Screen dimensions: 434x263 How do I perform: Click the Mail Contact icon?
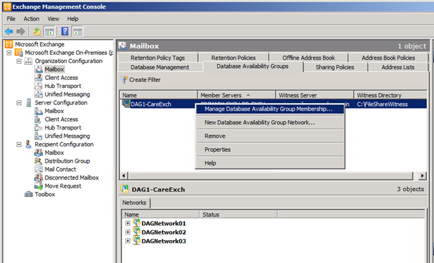[x=39, y=169]
